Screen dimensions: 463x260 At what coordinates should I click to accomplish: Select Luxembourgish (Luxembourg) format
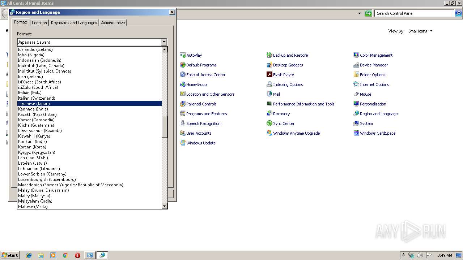90,179
